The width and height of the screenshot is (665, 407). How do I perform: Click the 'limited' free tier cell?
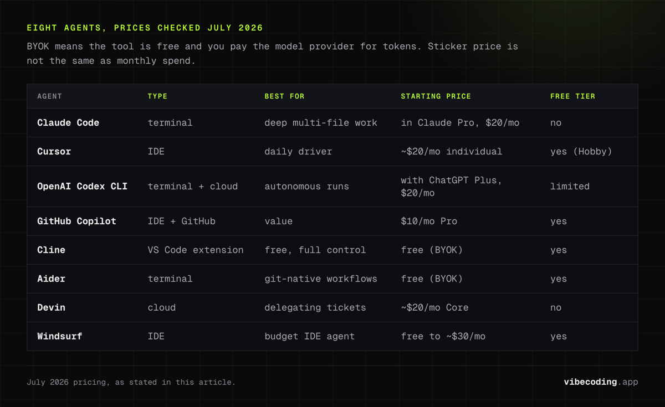[x=570, y=187]
